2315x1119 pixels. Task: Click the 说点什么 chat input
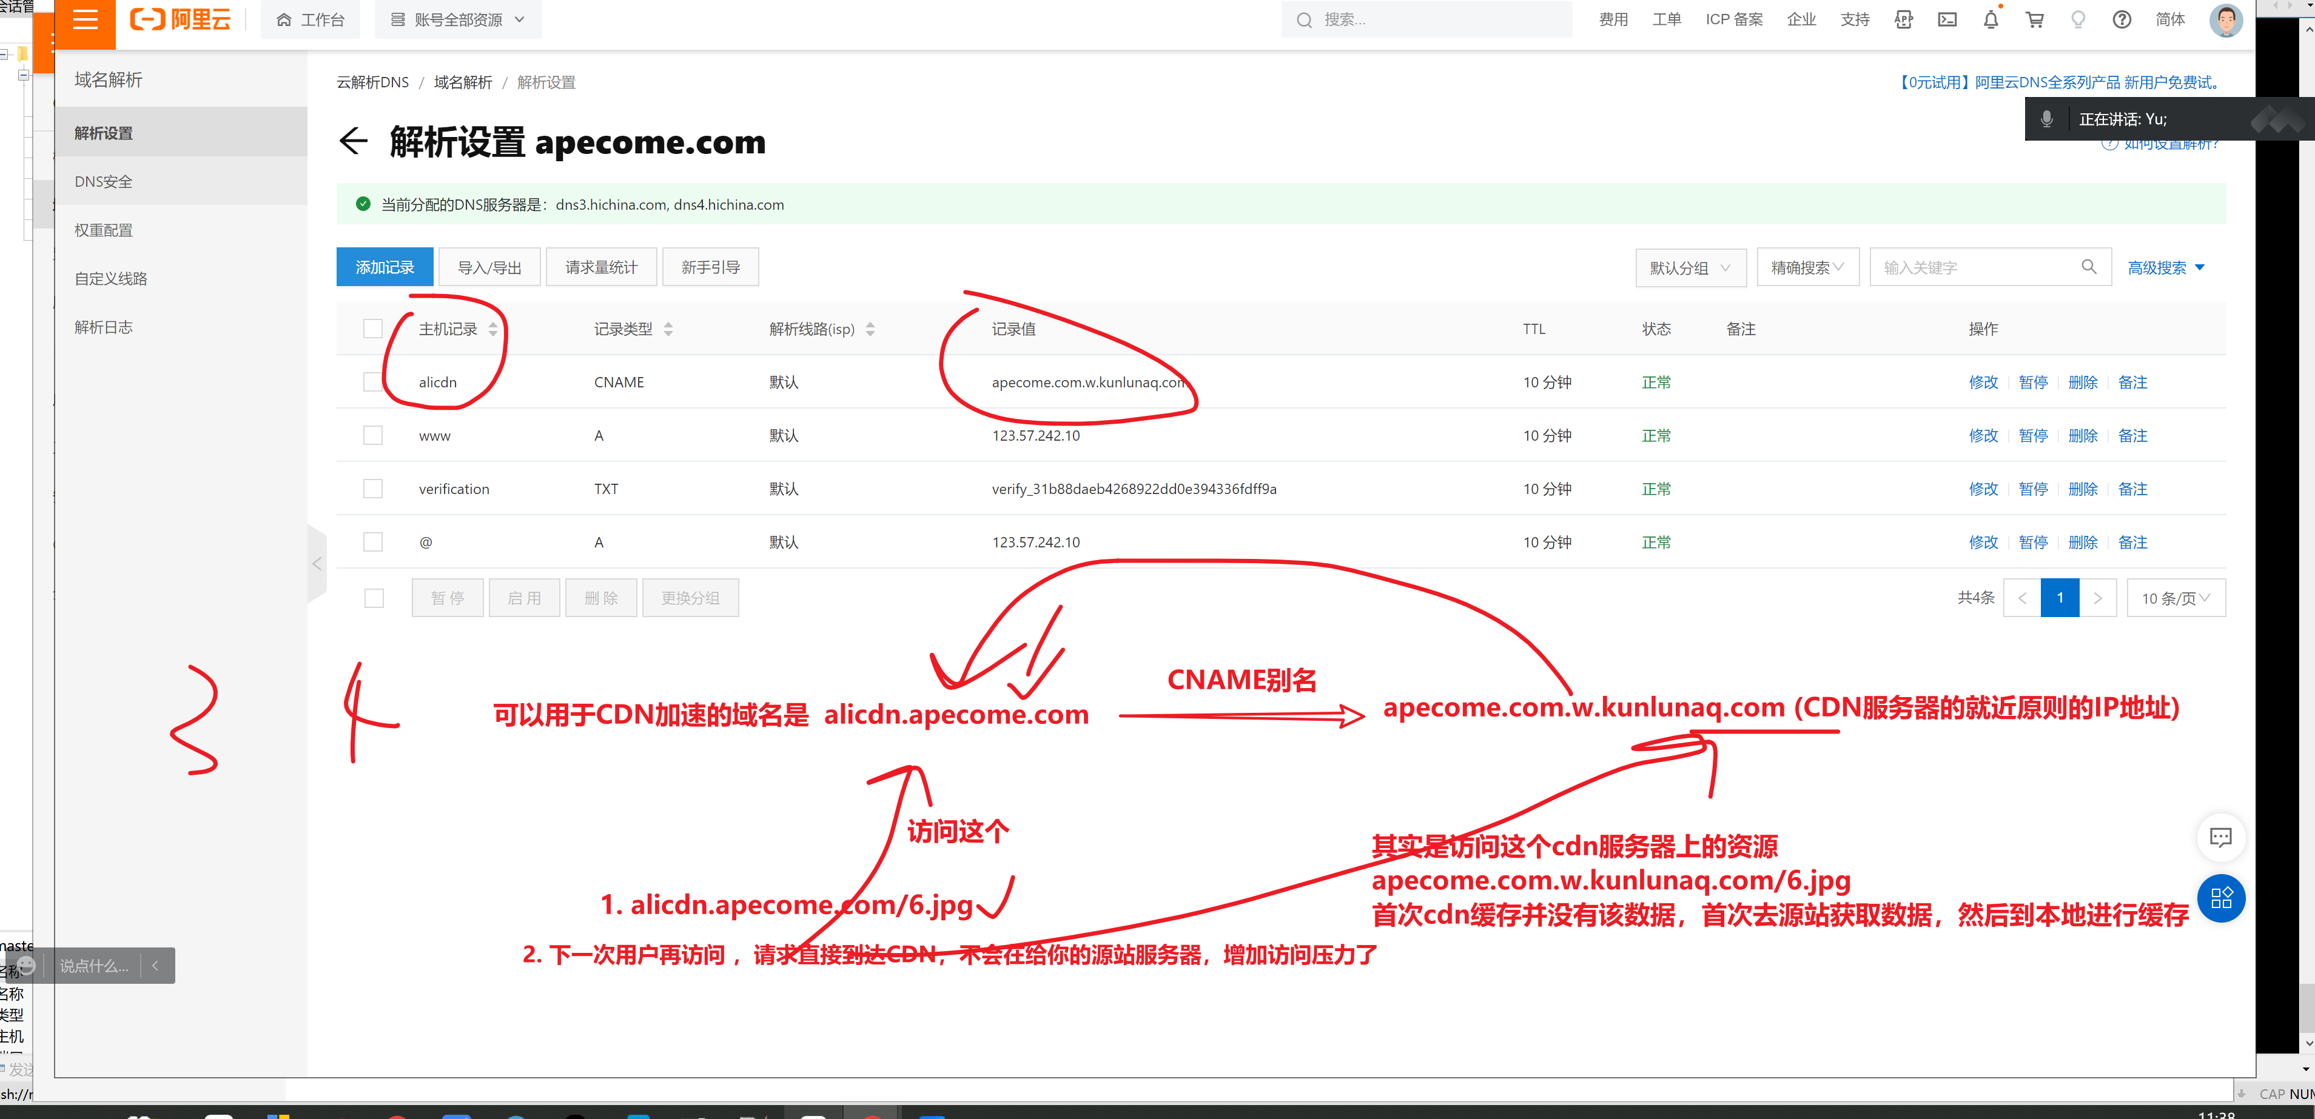coord(93,966)
